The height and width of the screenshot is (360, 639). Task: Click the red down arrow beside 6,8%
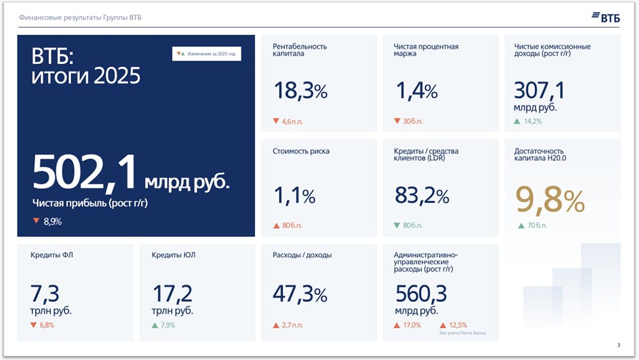click(x=33, y=325)
